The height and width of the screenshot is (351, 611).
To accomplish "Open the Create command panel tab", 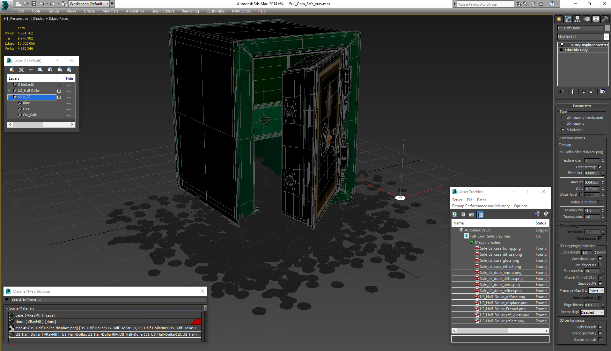I will coord(559,19).
